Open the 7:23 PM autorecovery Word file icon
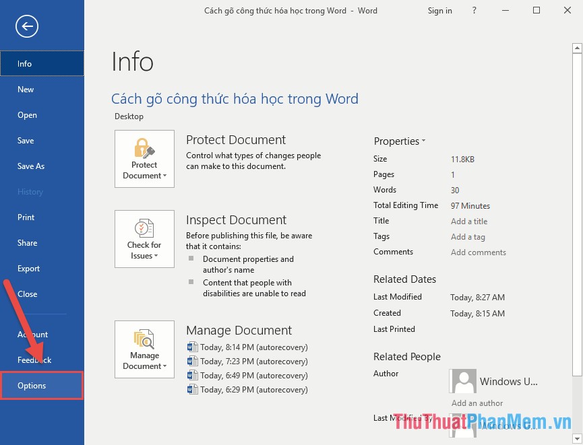 pyautogui.click(x=192, y=361)
